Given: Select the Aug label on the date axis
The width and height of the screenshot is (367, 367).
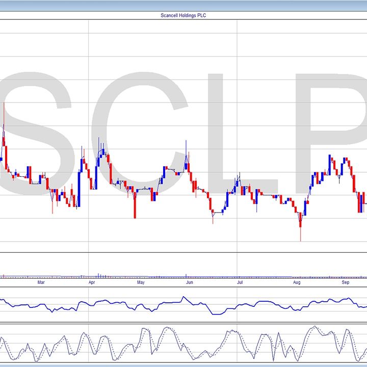Looking at the screenshot, I should pyautogui.click(x=297, y=282).
